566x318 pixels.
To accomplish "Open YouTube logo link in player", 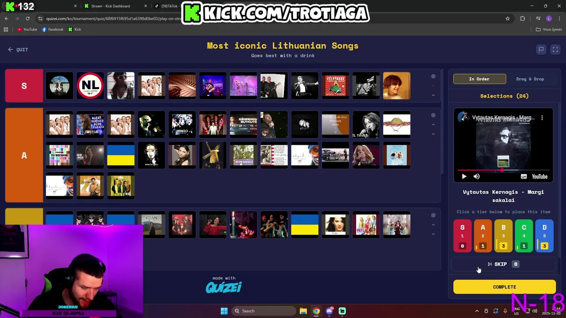I will [x=539, y=176].
